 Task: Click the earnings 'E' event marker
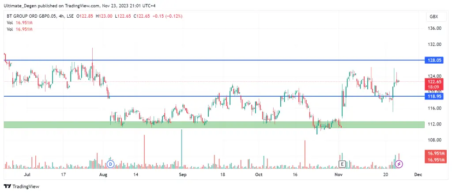coord(342,164)
